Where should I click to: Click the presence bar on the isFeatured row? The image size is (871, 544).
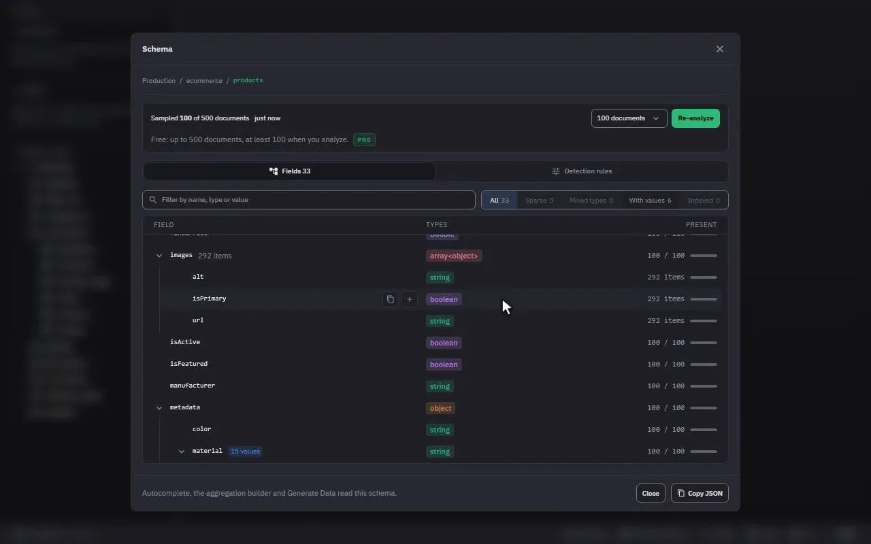(x=704, y=364)
